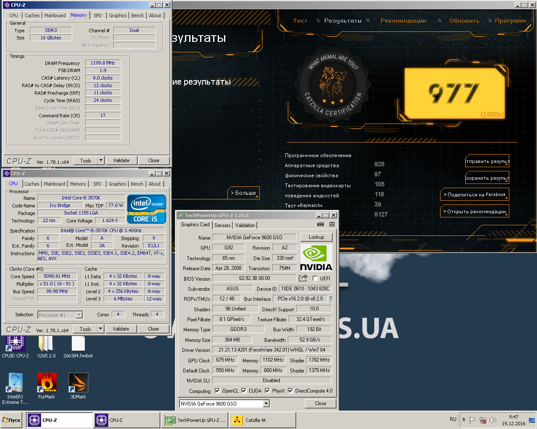Click the Start (Пуск) button
537x429 pixels.
point(11,420)
